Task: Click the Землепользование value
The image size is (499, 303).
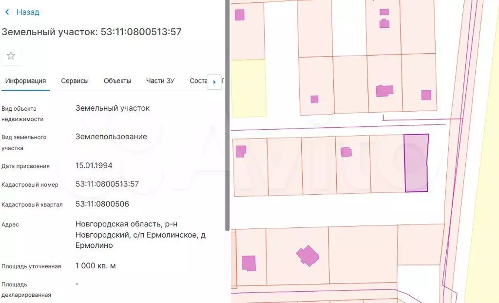Action: tap(111, 137)
